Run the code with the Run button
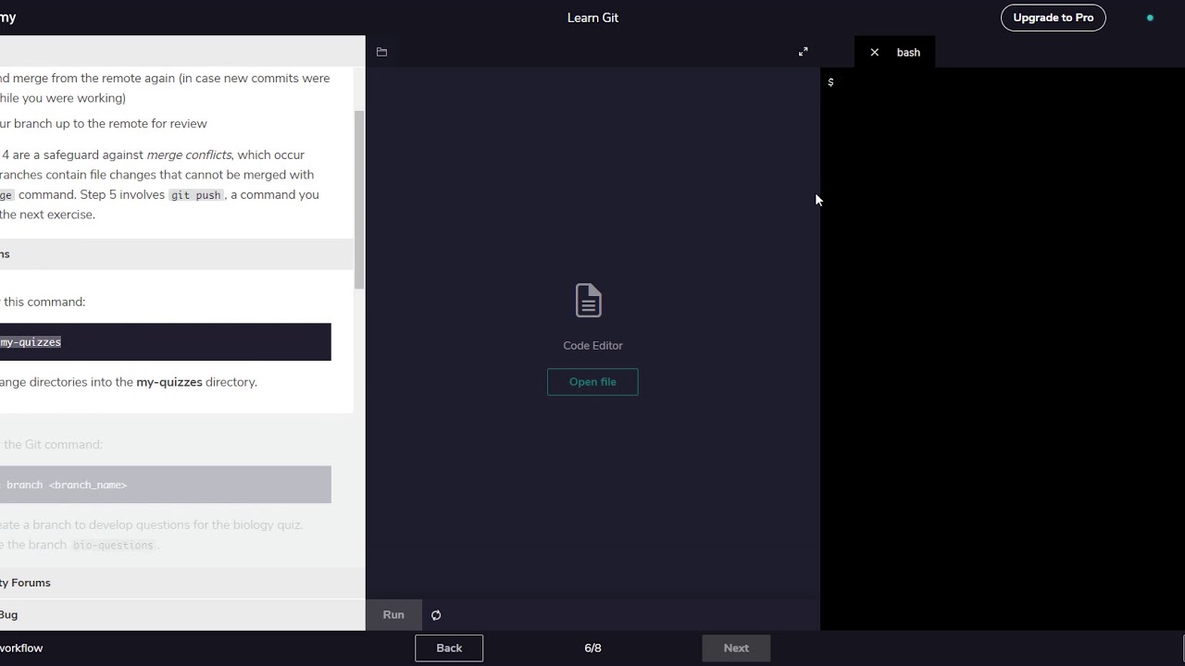Screen dimensions: 1185x666 click(393, 615)
